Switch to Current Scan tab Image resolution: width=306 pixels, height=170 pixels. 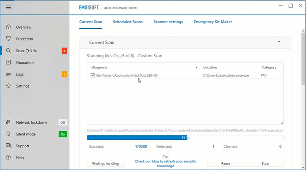(x=91, y=22)
